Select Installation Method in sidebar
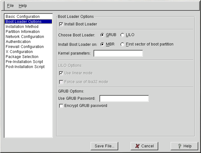Viewport: 201px width, 153px height. [22, 27]
